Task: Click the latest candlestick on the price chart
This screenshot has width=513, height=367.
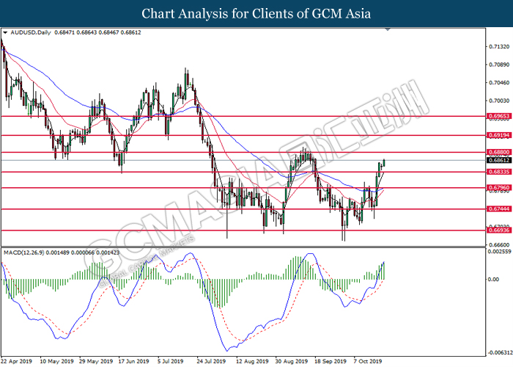Action: tap(385, 161)
